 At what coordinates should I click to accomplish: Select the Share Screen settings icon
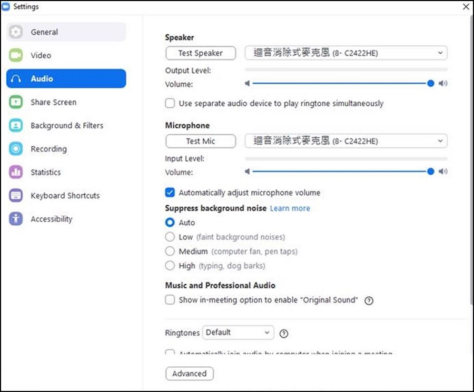point(16,102)
